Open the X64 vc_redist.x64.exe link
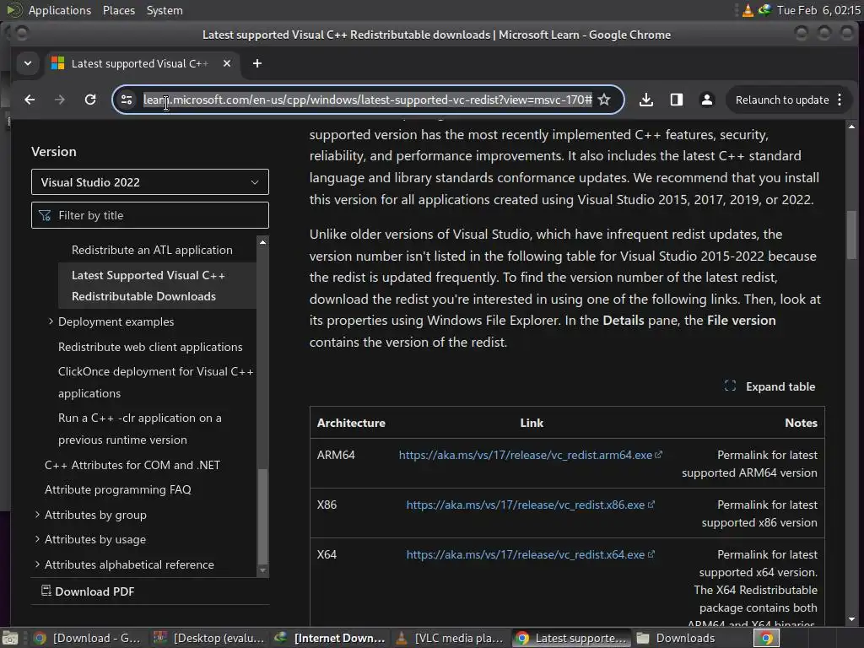The height and width of the screenshot is (648, 864). tap(530, 554)
